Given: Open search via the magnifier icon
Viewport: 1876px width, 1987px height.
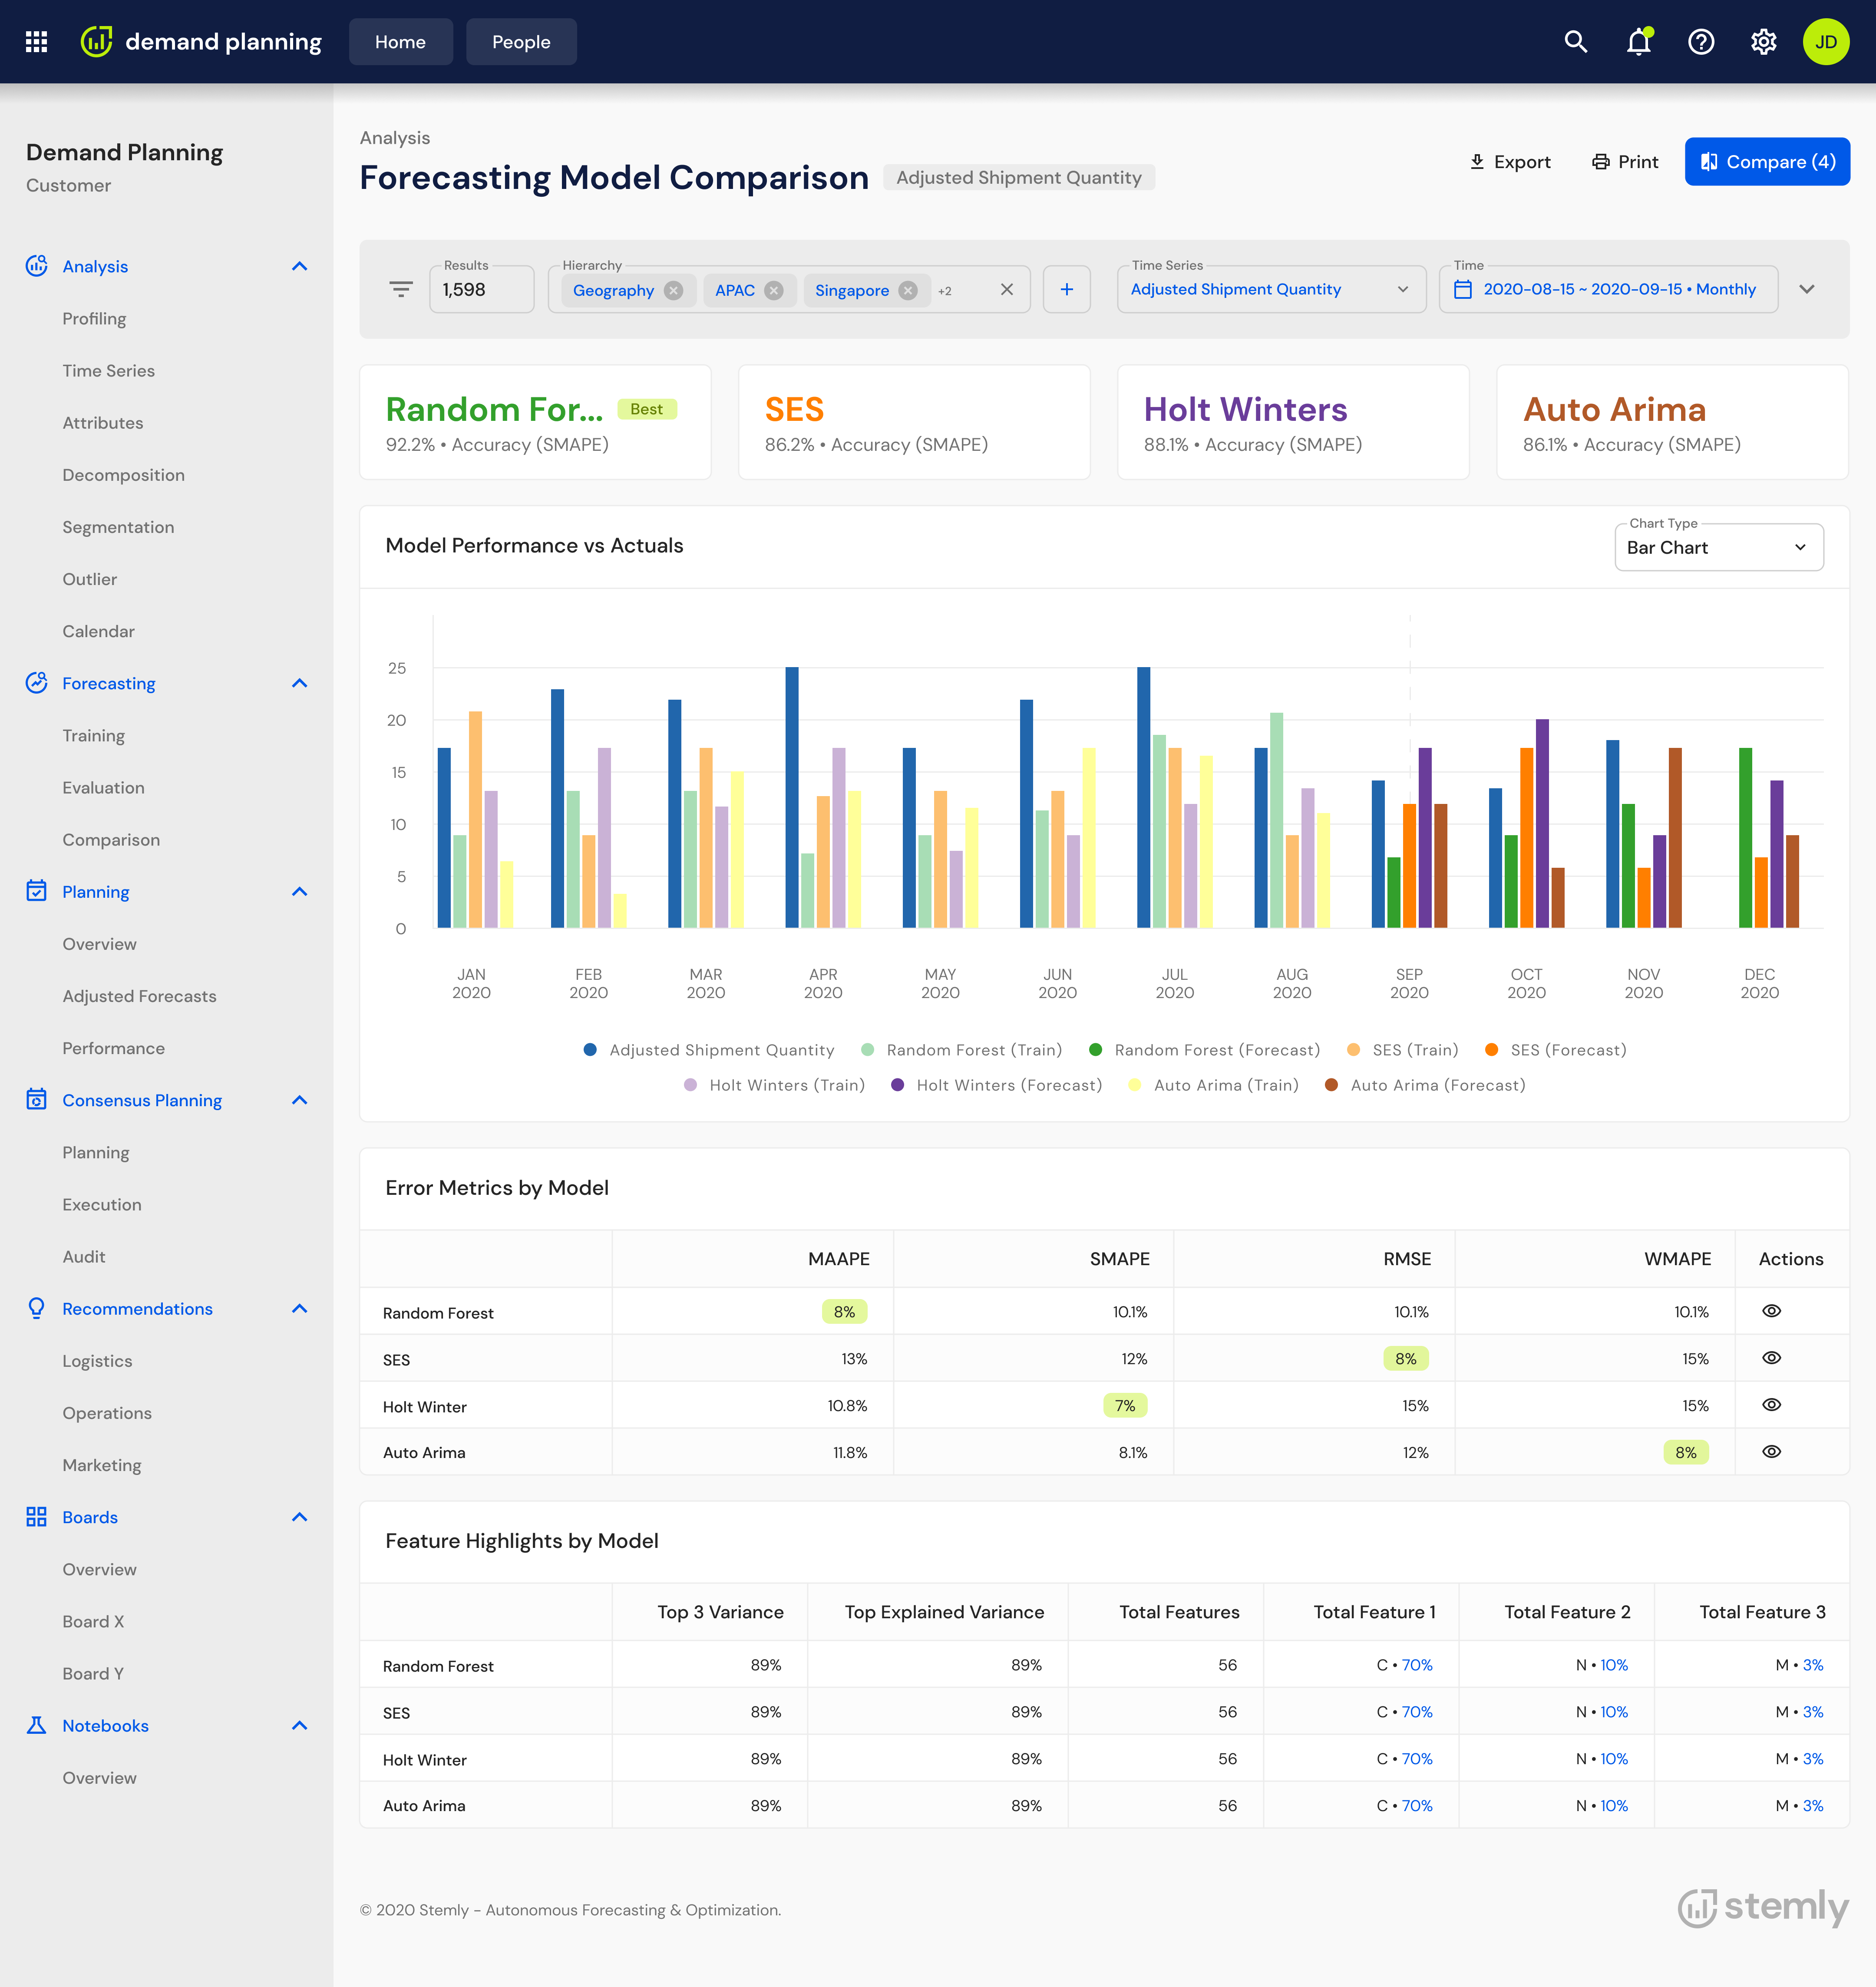Looking at the screenshot, I should (1576, 42).
